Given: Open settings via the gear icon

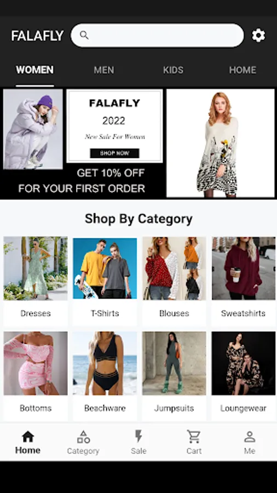Looking at the screenshot, I should click(x=258, y=35).
